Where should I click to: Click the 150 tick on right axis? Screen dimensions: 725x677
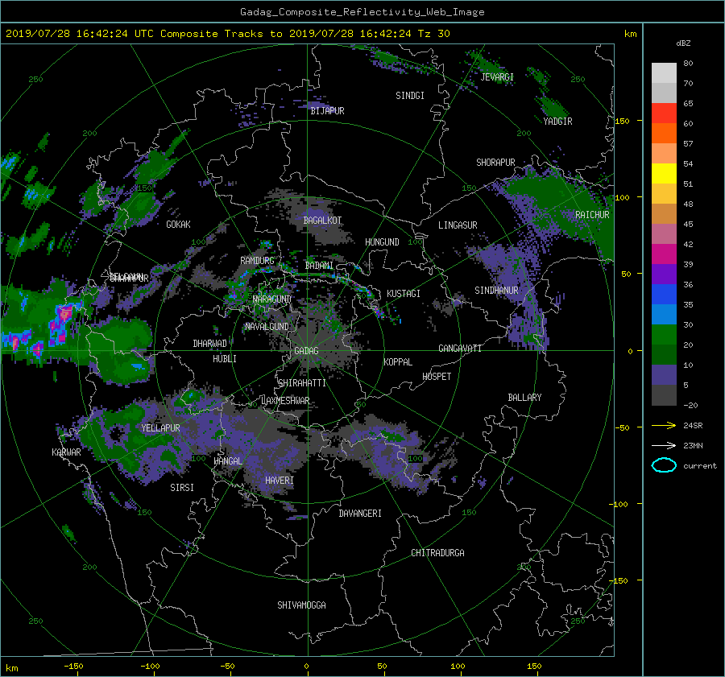point(622,121)
